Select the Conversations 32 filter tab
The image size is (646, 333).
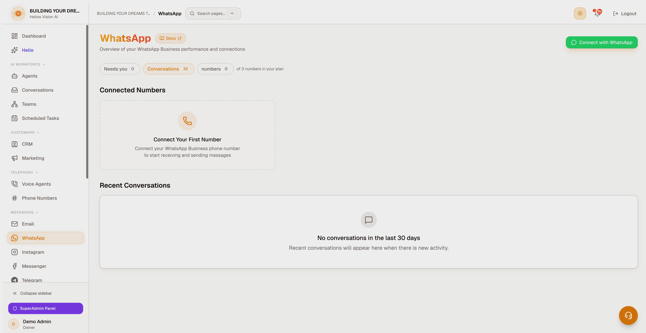click(169, 69)
